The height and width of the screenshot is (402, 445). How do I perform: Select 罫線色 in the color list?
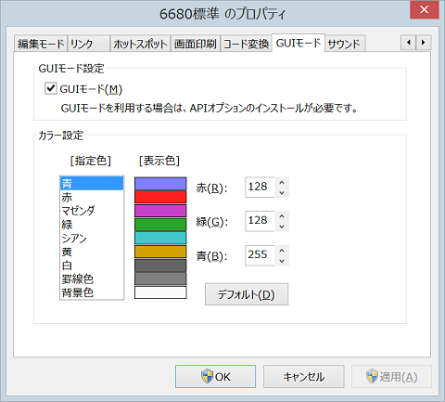coord(92,279)
